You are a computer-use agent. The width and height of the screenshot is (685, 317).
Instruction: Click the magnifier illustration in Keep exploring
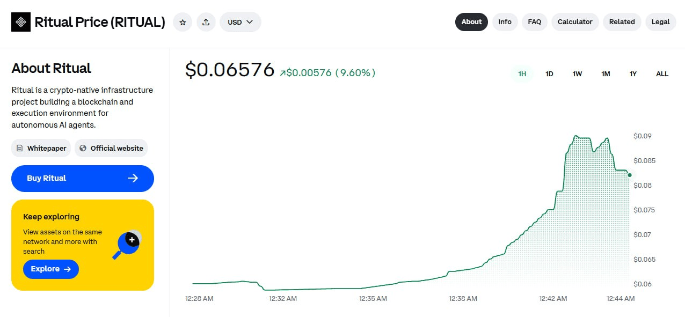(x=127, y=244)
